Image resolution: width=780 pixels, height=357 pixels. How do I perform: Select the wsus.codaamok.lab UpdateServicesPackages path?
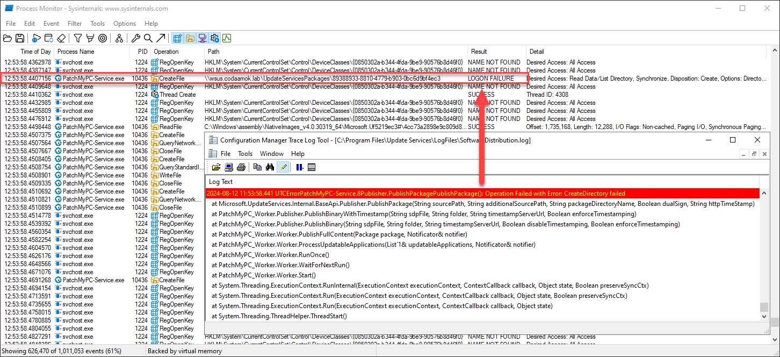pos(322,78)
